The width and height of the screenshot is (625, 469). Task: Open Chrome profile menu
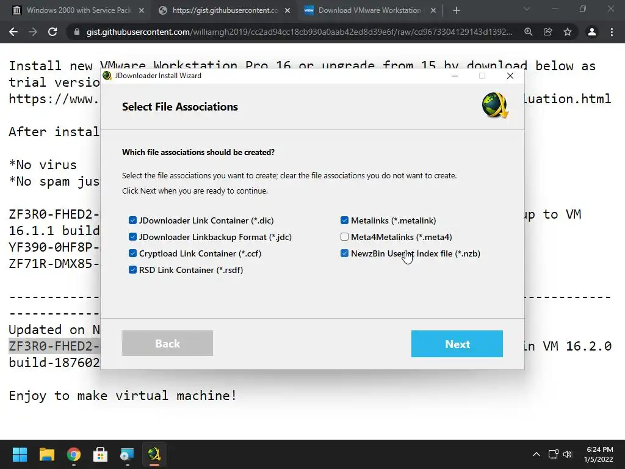pyautogui.click(x=592, y=32)
